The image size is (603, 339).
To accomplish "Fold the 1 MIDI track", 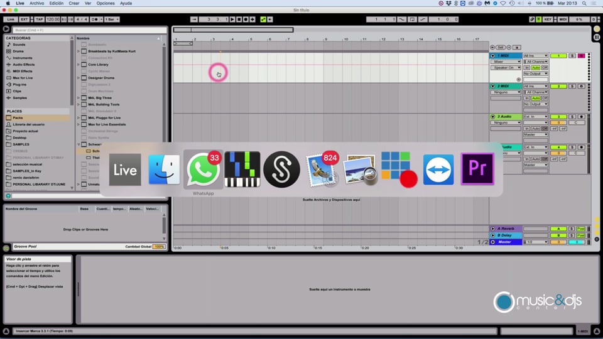I will click(492, 56).
